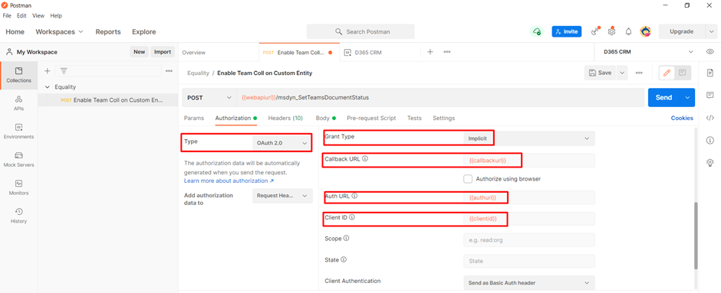Open the notifications bell icon
721x293 pixels.
click(628, 31)
